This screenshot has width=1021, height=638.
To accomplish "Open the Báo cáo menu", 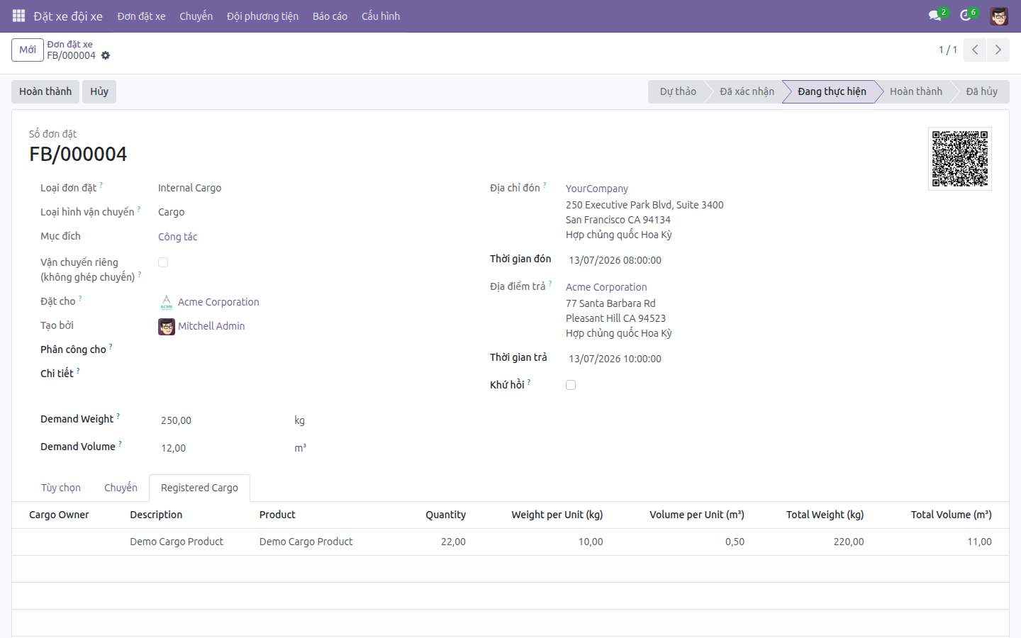I will pos(330,16).
